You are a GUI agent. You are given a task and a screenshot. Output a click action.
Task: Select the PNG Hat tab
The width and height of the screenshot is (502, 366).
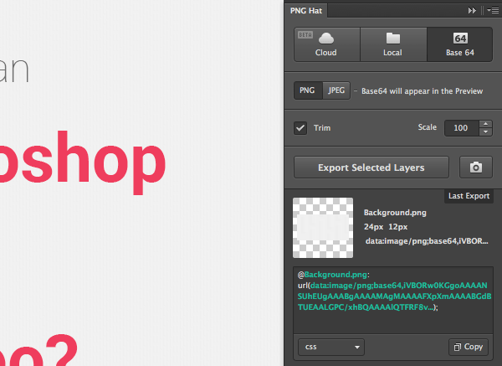tap(305, 11)
